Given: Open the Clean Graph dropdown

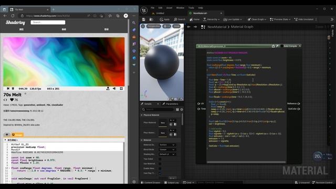Looking at the screenshot, I should coord(257,19).
